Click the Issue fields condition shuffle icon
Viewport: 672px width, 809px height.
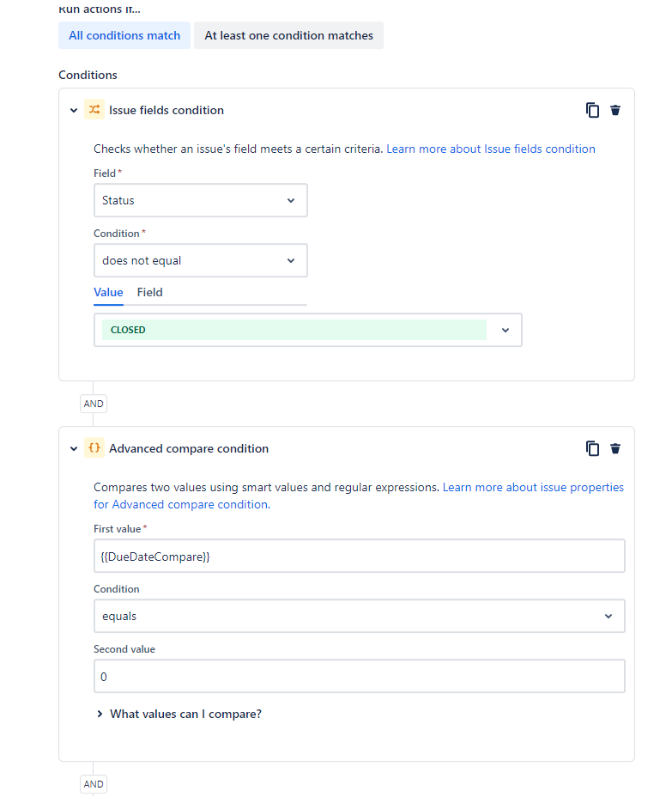coord(94,110)
